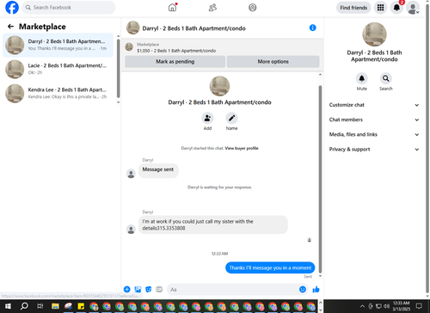Open File Explorer from taskbar
The height and width of the screenshot is (313, 430).
55,306
